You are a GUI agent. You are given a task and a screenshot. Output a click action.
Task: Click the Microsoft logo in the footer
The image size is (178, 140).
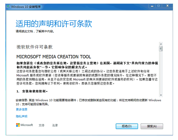point(25,125)
